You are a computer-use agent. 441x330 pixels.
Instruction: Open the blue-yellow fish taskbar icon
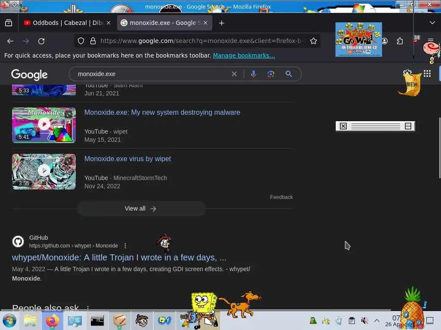coord(165,321)
